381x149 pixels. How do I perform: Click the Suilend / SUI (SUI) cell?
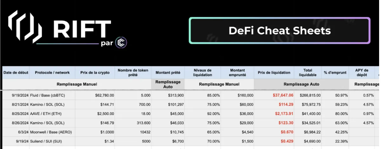52,141
